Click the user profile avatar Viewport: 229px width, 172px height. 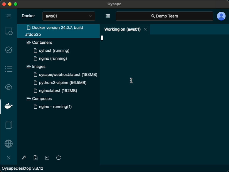tap(221, 16)
